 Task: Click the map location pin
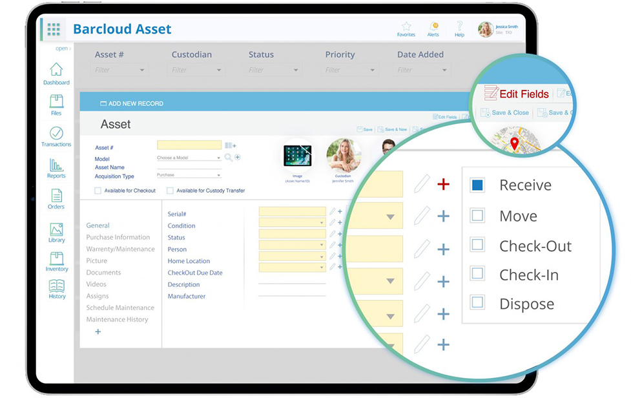click(x=514, y=143)
